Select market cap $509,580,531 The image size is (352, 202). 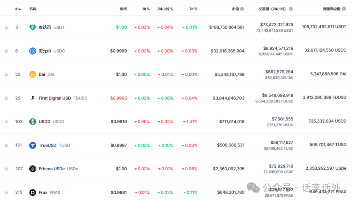pyautogui.click(x=231, y=145)
